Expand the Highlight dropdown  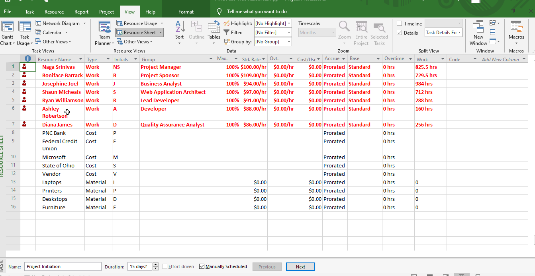(x=289, y=23)
